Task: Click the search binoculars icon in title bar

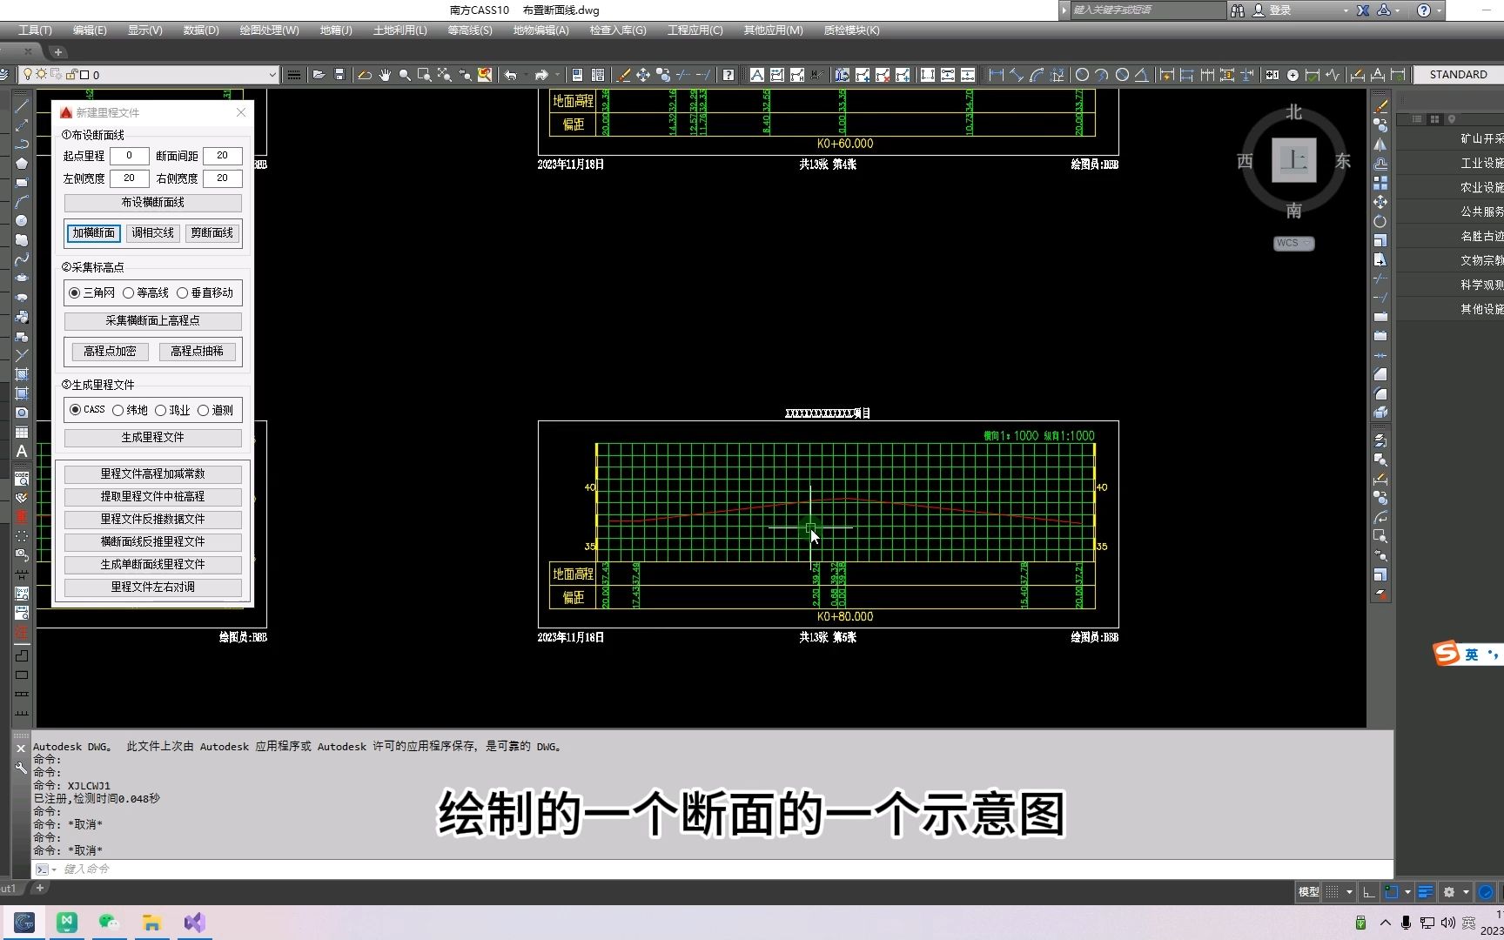Action: (x=1238, y=10)
